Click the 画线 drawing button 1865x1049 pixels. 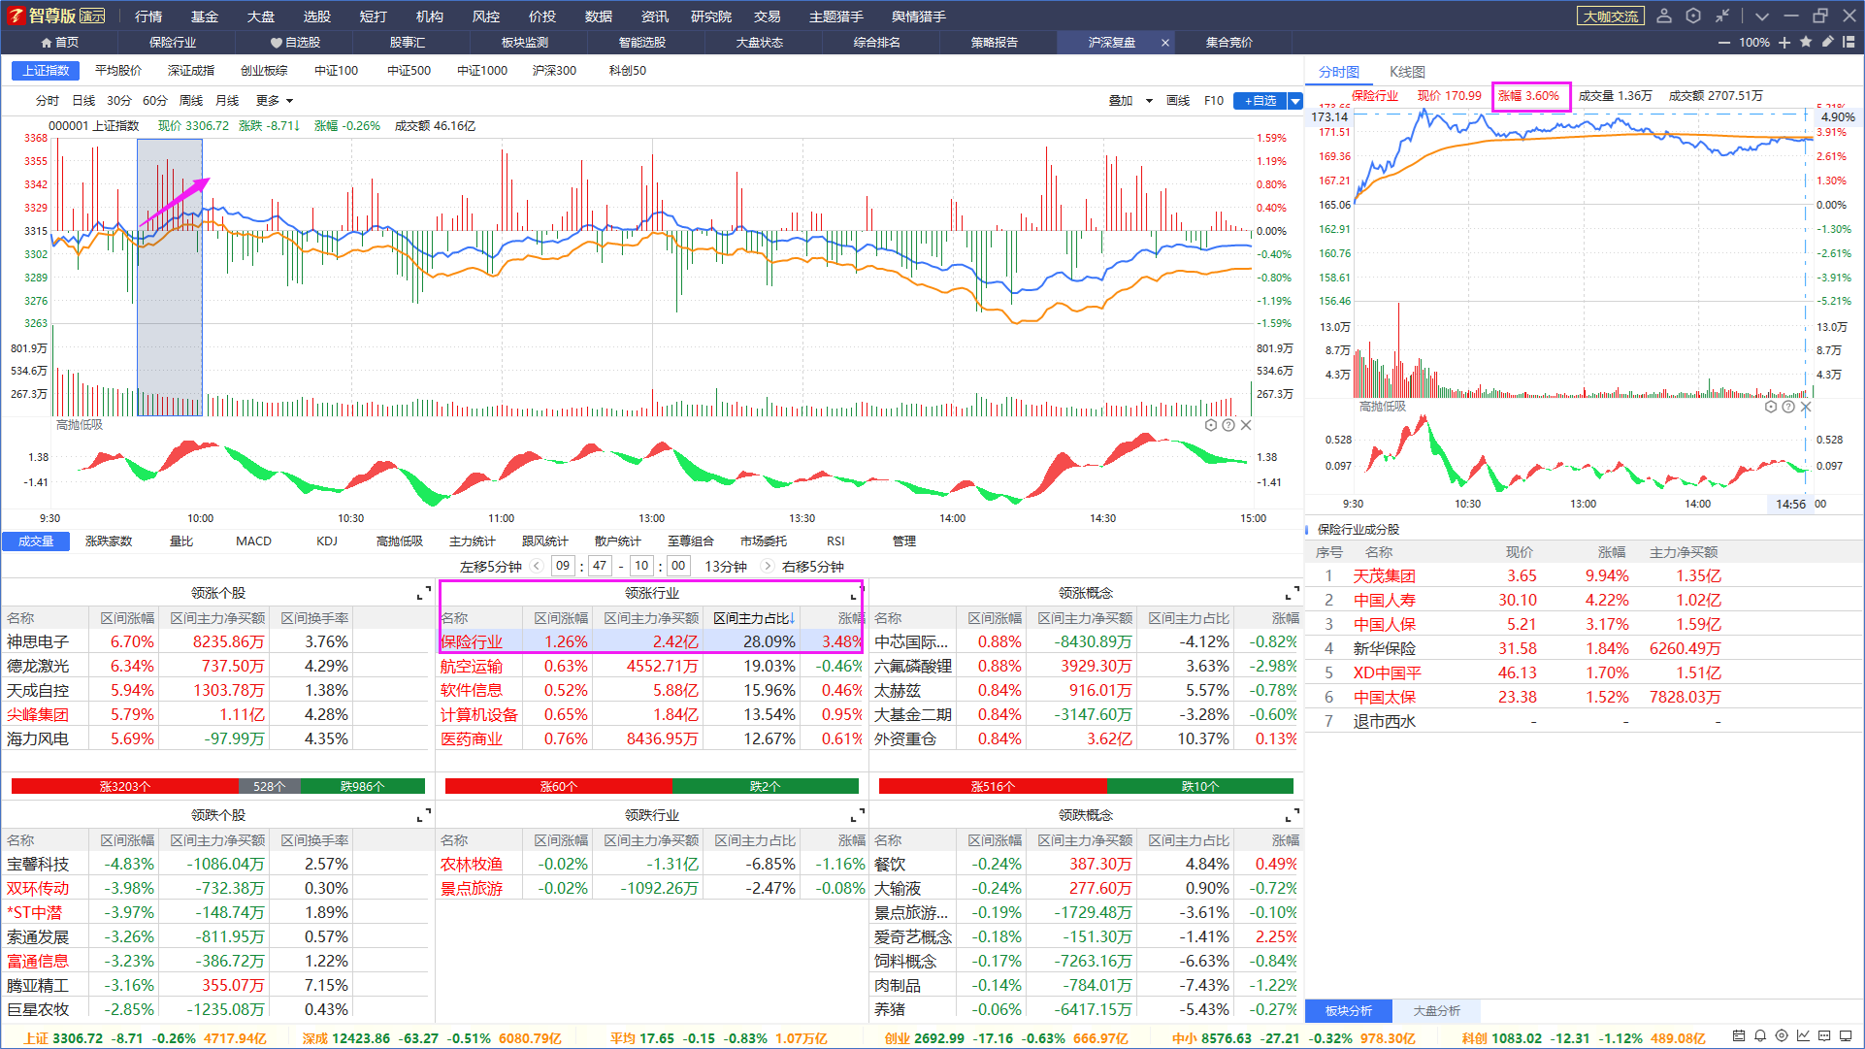1178,101
